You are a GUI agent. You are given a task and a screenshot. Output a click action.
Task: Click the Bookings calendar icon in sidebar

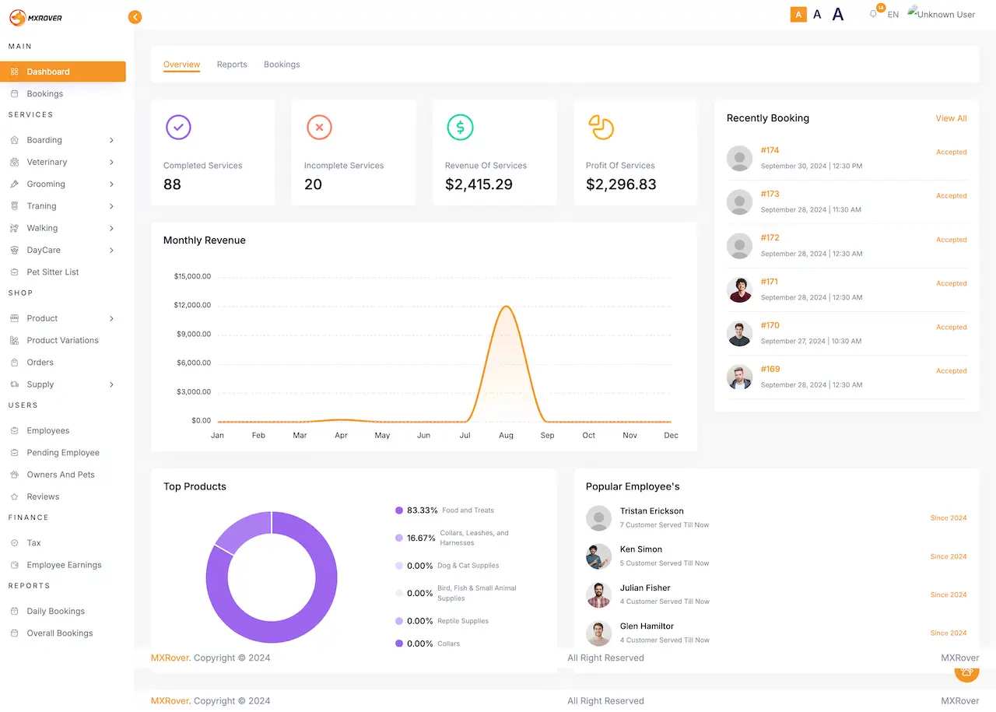click(x=14, y=93)
